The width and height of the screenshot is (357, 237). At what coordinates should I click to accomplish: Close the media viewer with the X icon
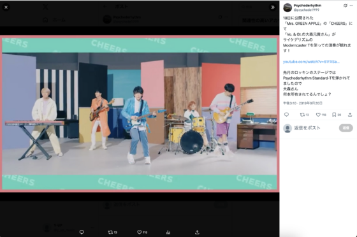pos(6,7)
